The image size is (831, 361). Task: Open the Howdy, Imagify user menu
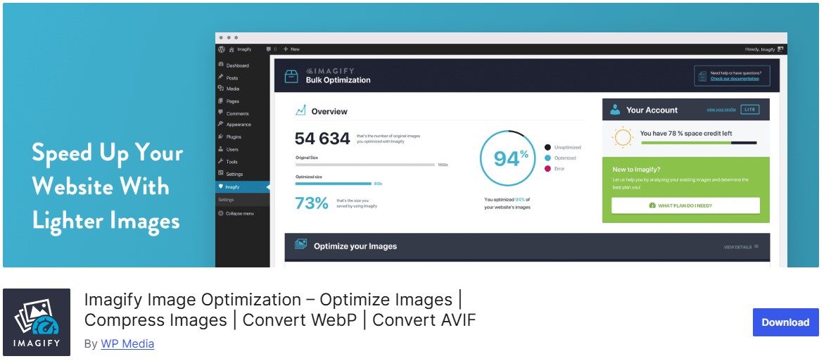[x=763, y=49]
